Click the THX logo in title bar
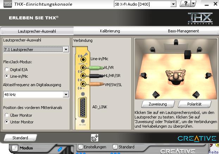This screenshot has width=219, height=154. (x=8, y=4)
